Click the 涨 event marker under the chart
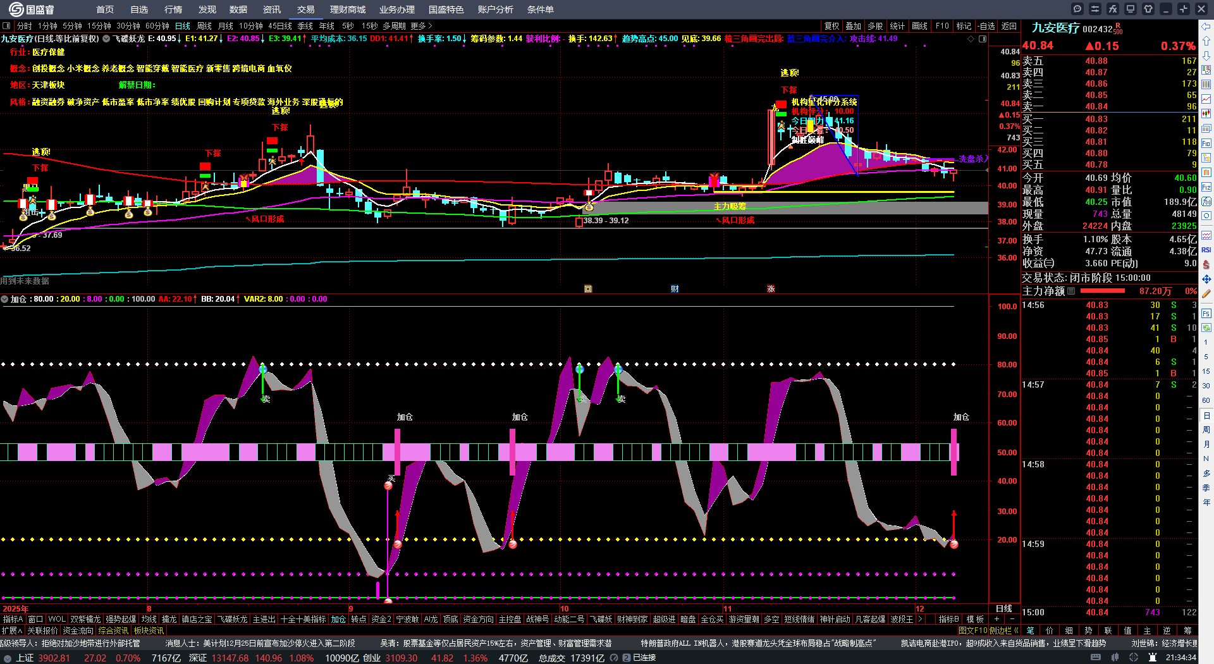Viewport: 1214px width, 664px height. pyautogui.click(x=771, y=289)
